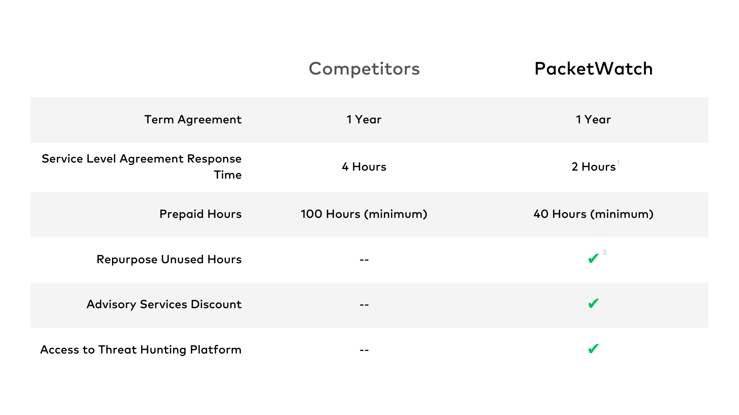This screenshot has height=415, width=739.
Task: Click "Service Level Agreement Response Time" label
Action: pyautogui.click(x=142, y=166)
